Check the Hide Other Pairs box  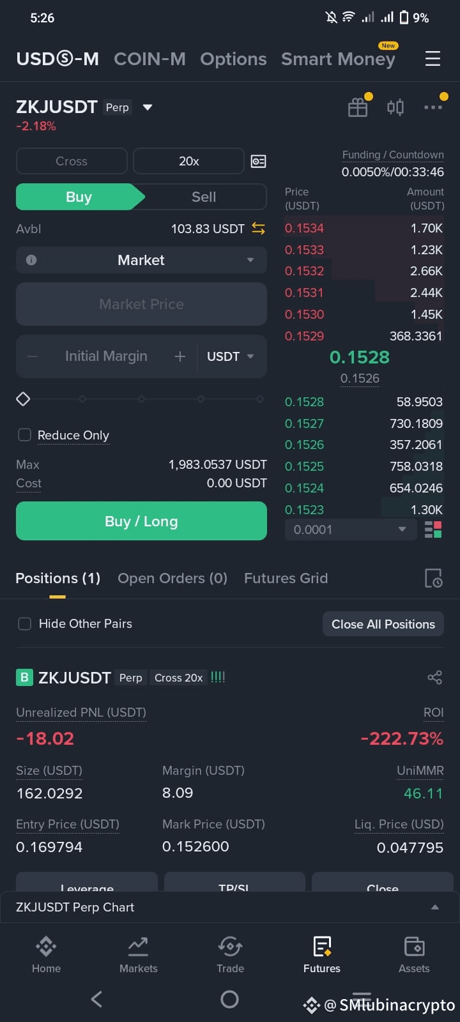[x=24, y=623]
